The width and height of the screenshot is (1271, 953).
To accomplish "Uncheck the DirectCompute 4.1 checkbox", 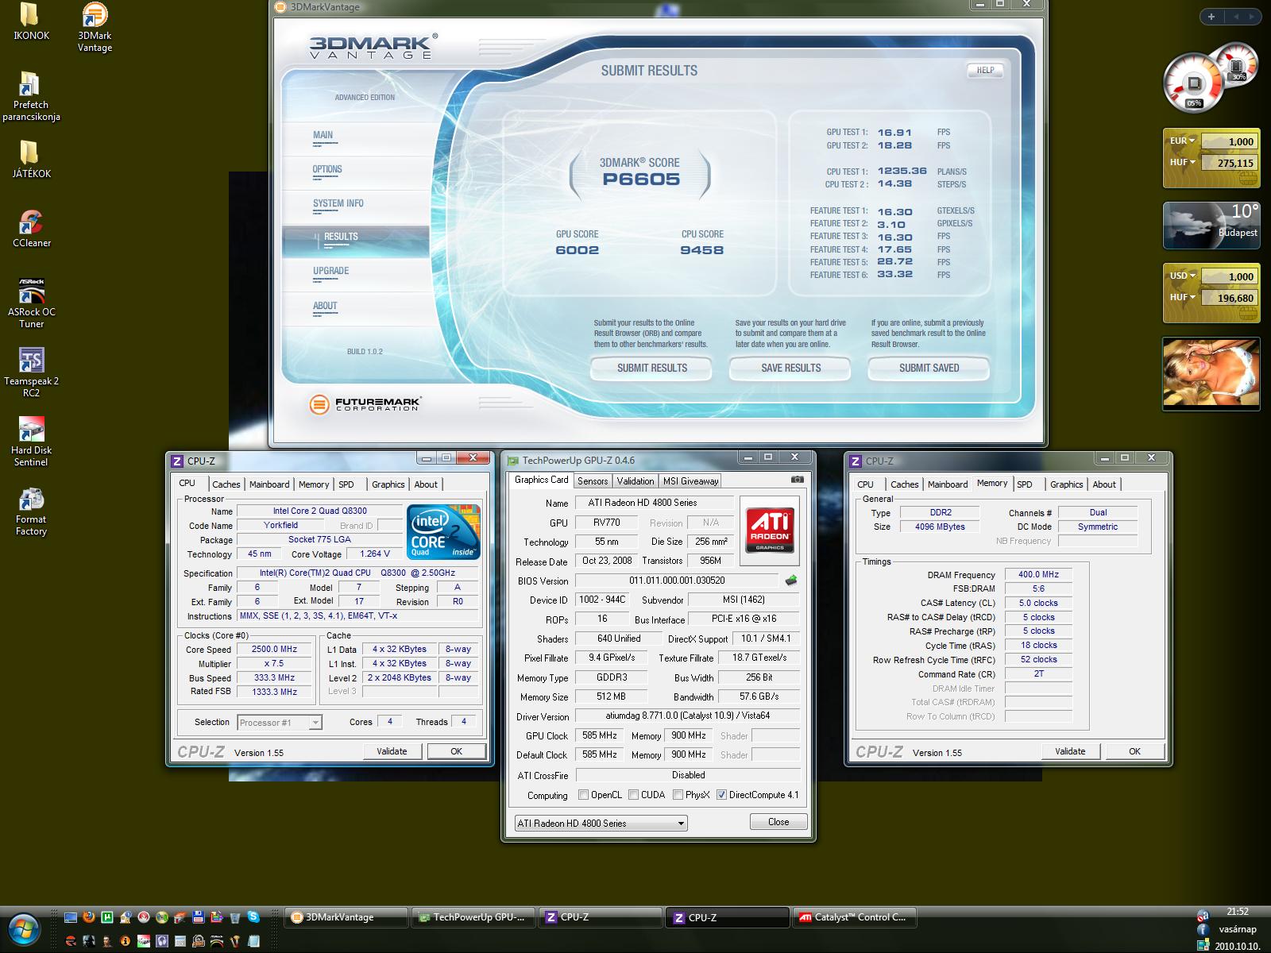I will [721, 795].
